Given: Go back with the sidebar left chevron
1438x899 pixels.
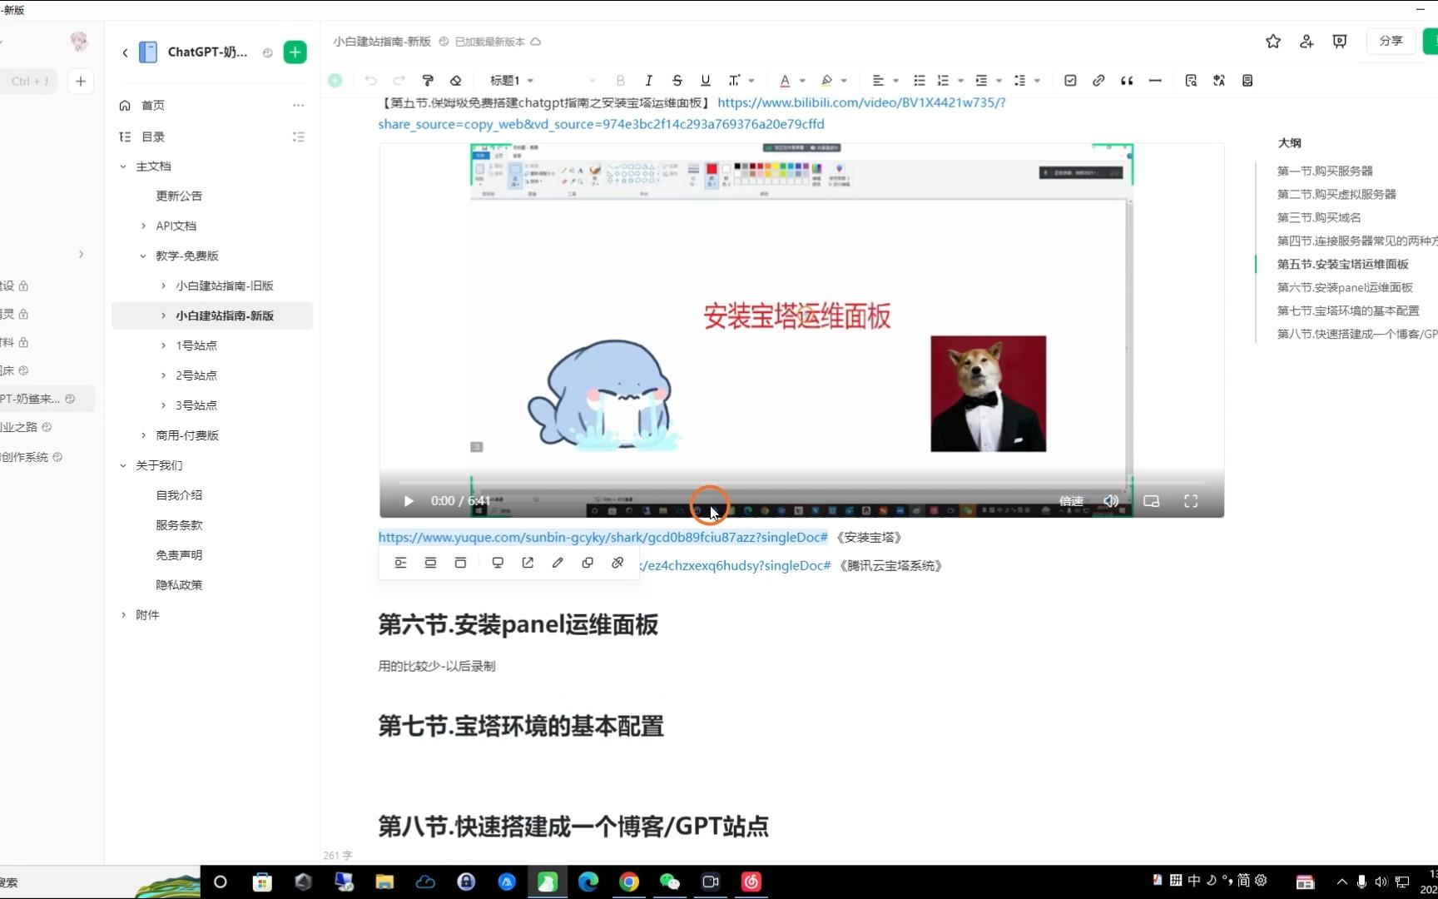Looking at the screenshot, I should [125, 52].
